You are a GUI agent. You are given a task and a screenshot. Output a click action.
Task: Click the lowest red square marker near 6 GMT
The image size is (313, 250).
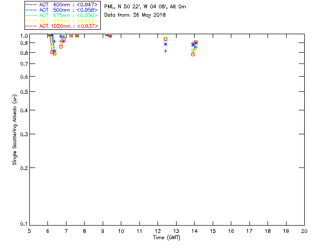coord(54,54)
